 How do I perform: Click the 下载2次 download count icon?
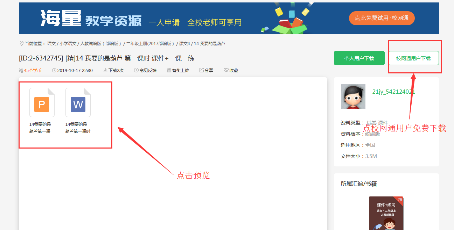tap(105, 70)
